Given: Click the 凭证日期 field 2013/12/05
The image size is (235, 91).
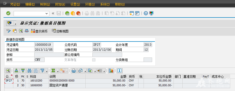Looking at the screenshot, I should coord(44,50).
